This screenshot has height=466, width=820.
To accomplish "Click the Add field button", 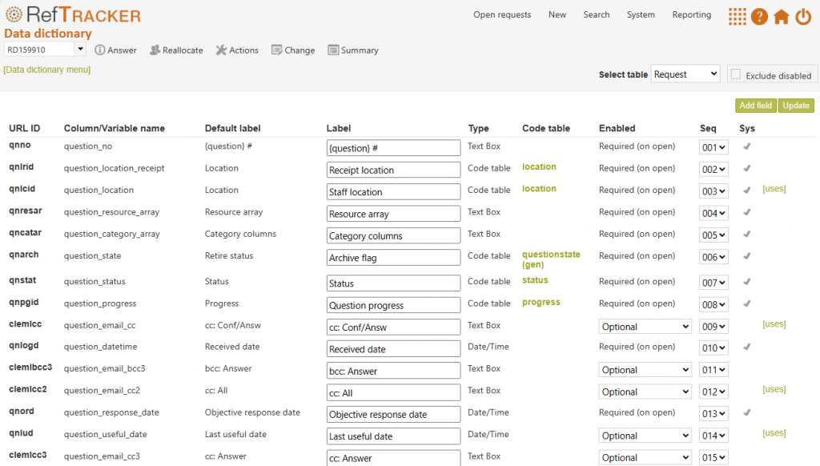I will pos(756,105).
